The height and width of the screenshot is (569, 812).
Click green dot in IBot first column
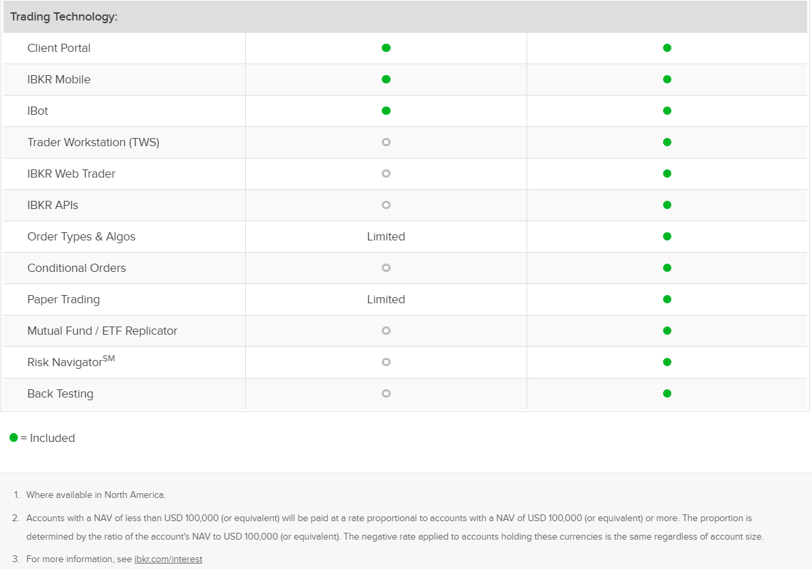coord(386,111)
